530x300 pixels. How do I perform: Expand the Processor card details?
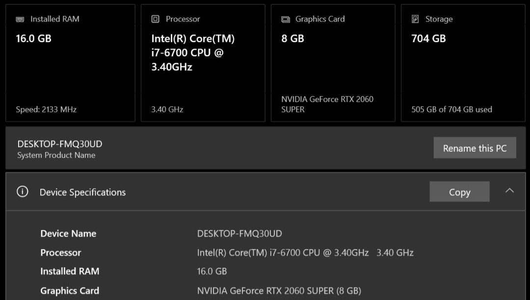(x=203, y=63)
